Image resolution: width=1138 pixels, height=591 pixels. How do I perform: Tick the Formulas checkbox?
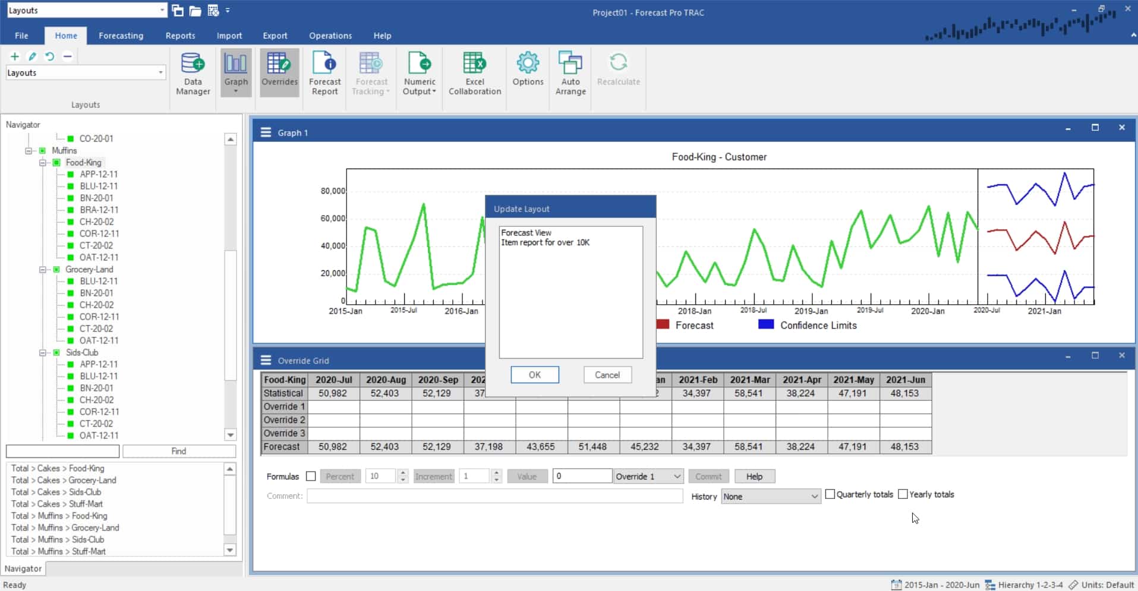(311, 476)
